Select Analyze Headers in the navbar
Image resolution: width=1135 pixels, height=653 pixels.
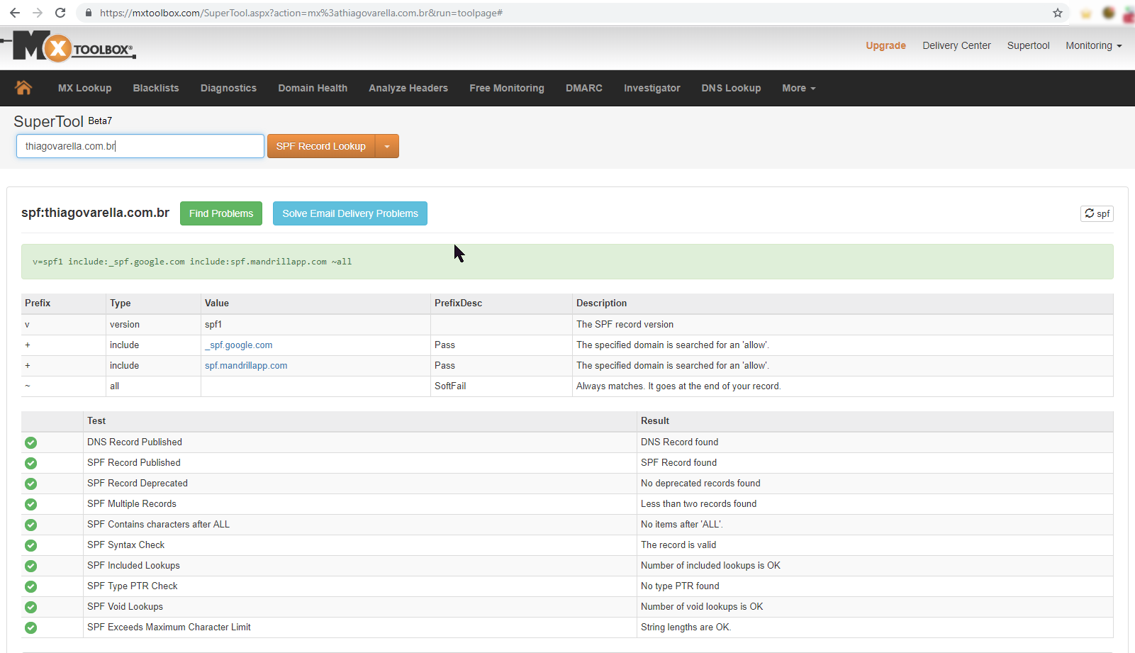408,88
